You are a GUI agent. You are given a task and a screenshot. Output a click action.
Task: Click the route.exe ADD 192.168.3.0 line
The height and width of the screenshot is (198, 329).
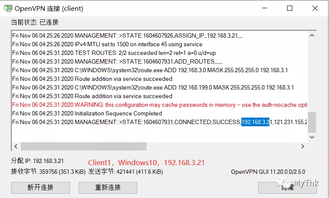[x=150, y=70]
